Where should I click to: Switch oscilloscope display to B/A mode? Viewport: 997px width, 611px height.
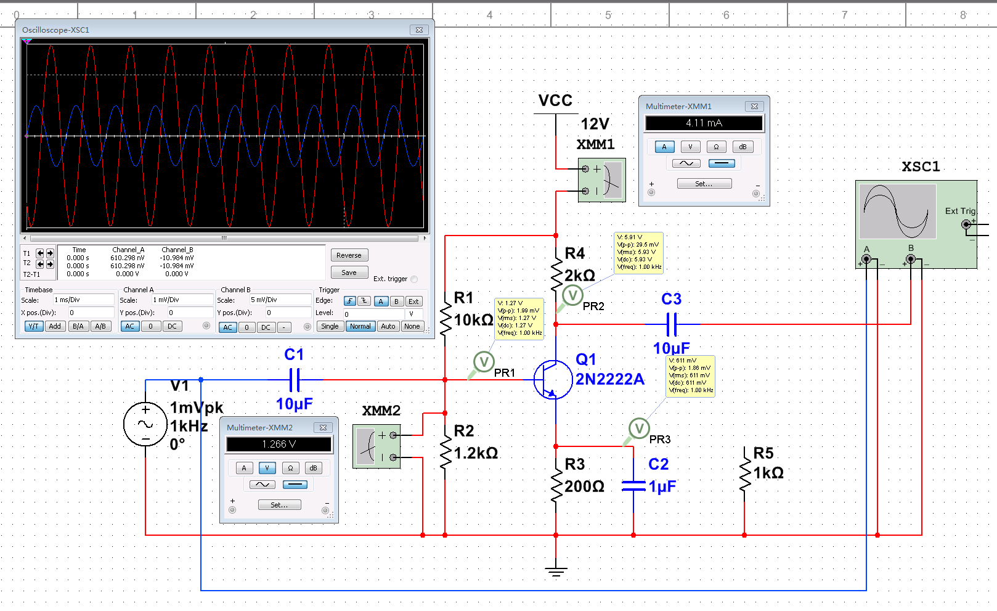tap(78, 327)
